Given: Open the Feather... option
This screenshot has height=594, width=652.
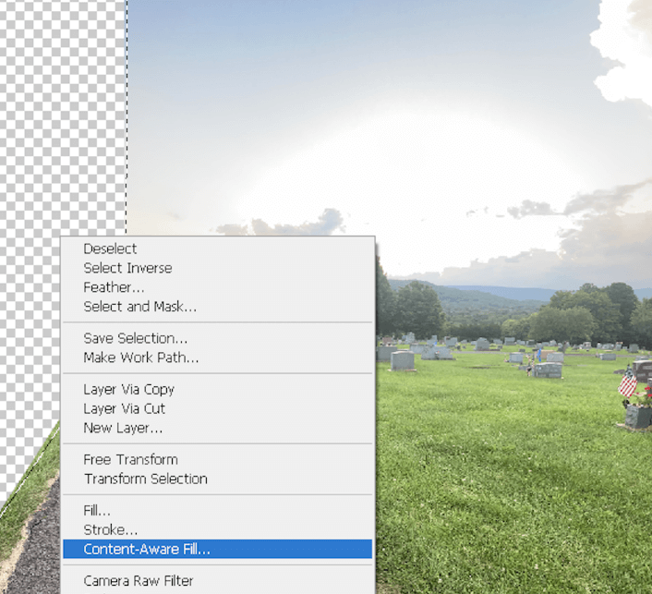Looking at the screenshot, I should tap(217, 287).
